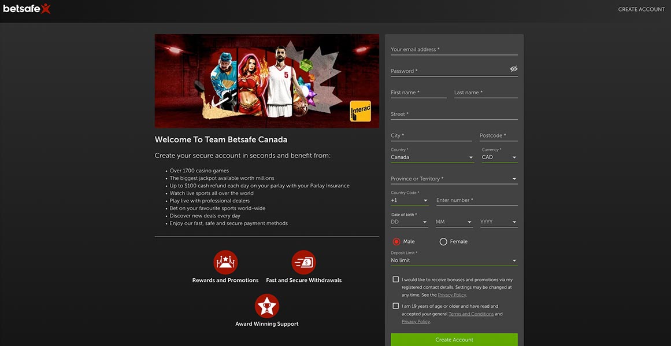This screenshot has width=671, height=346.
Task: Click the email address field
Action: pos(454,50)
